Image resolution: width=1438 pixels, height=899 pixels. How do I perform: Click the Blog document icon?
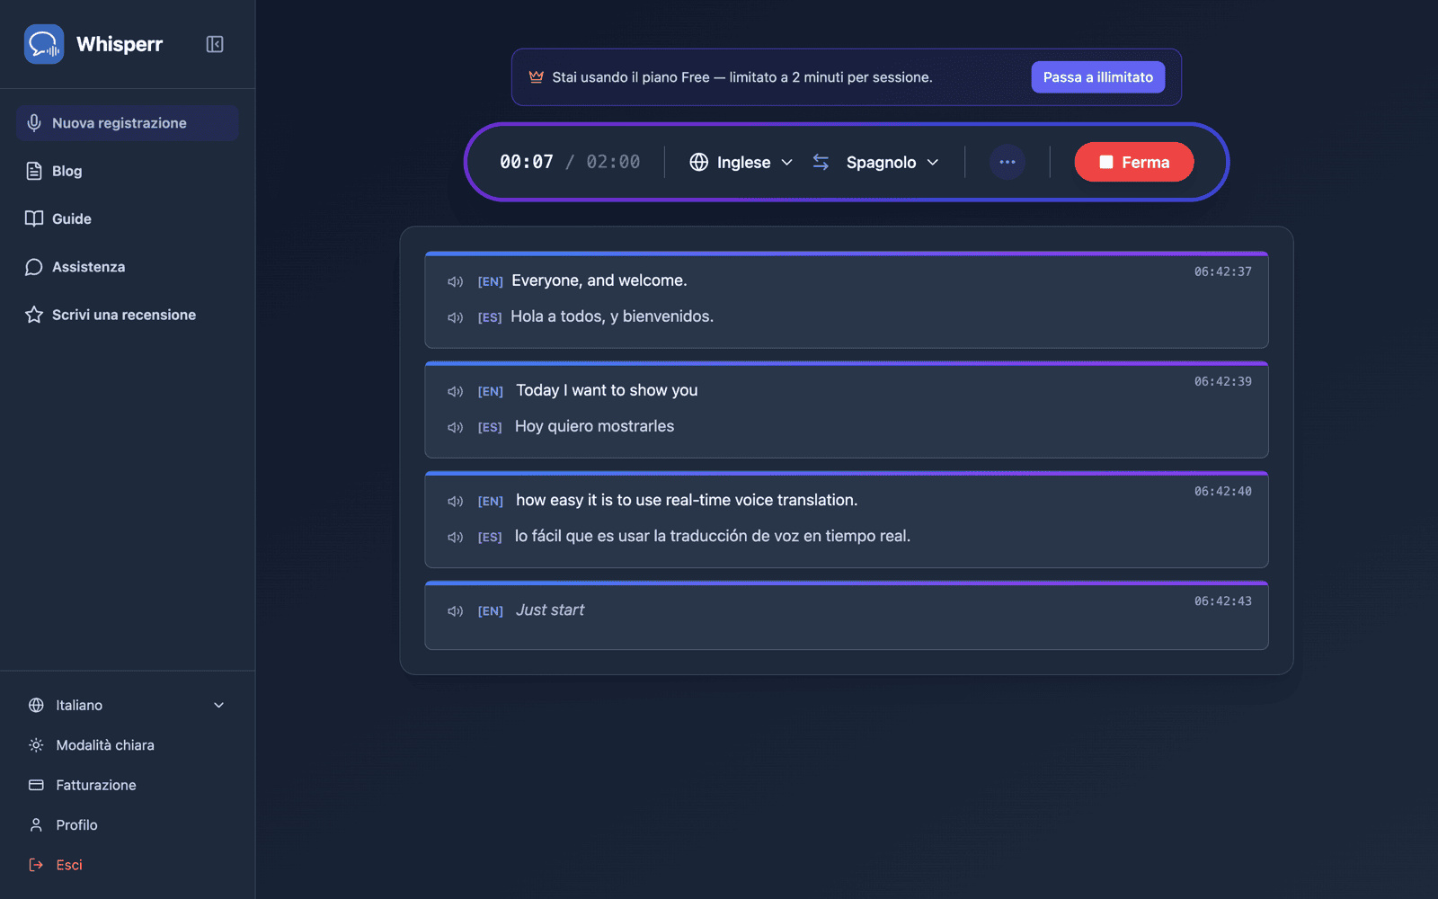click(x=34, y=171)
